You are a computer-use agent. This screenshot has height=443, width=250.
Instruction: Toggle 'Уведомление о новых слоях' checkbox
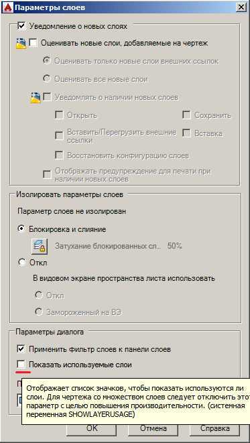point(21,26)
